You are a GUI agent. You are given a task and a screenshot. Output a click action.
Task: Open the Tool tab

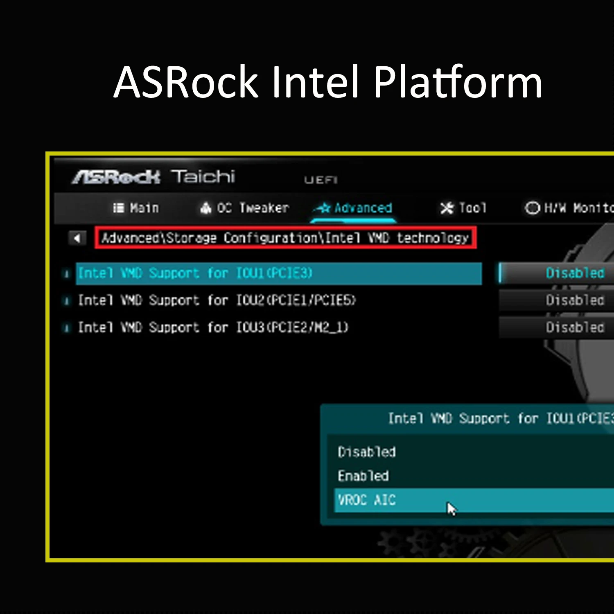coord(463,208)
